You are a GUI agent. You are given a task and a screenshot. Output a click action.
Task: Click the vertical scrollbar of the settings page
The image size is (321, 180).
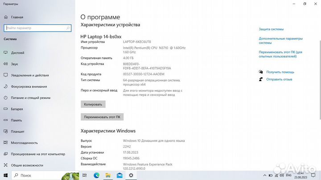click(x=320, y=80)
